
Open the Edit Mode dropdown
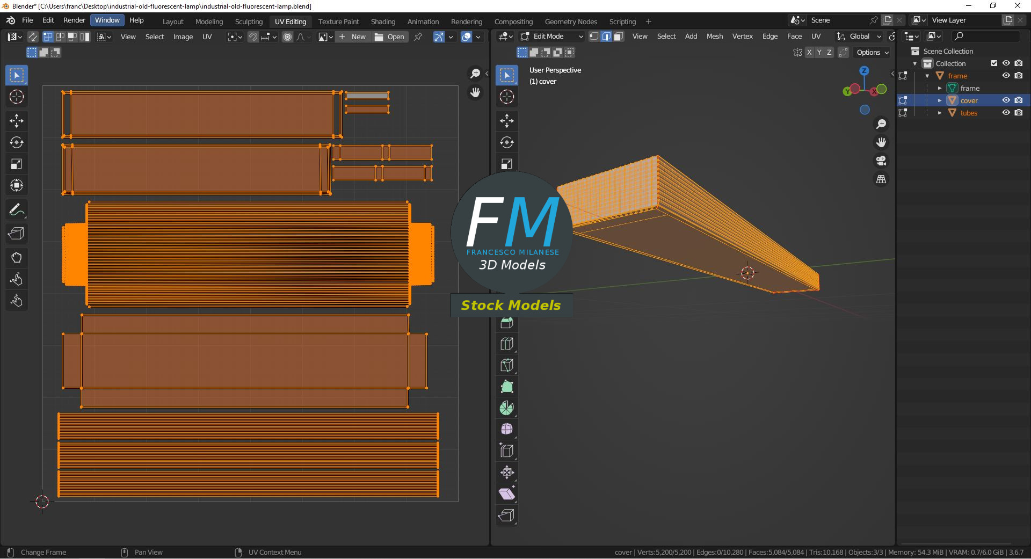(x=551, y=36)
